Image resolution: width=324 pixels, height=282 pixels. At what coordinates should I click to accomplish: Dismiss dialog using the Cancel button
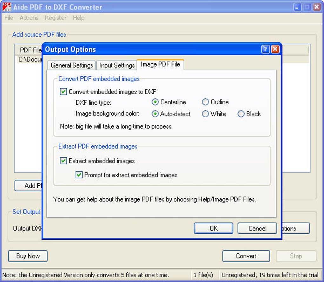[x=257, y=228]
